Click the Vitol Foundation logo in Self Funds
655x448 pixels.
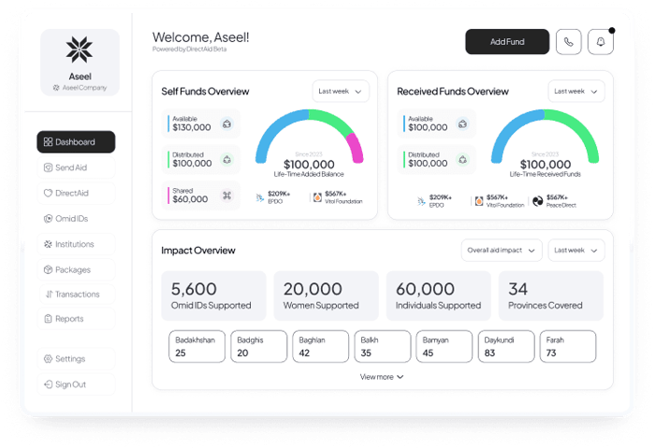[317, 198]
